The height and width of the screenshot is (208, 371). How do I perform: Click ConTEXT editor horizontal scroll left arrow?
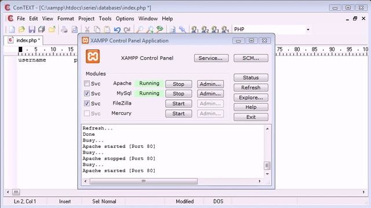point(8,192)
